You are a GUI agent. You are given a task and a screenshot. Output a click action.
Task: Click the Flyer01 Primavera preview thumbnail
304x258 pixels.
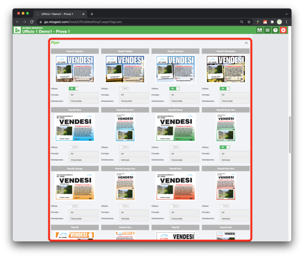coord(226,69)
